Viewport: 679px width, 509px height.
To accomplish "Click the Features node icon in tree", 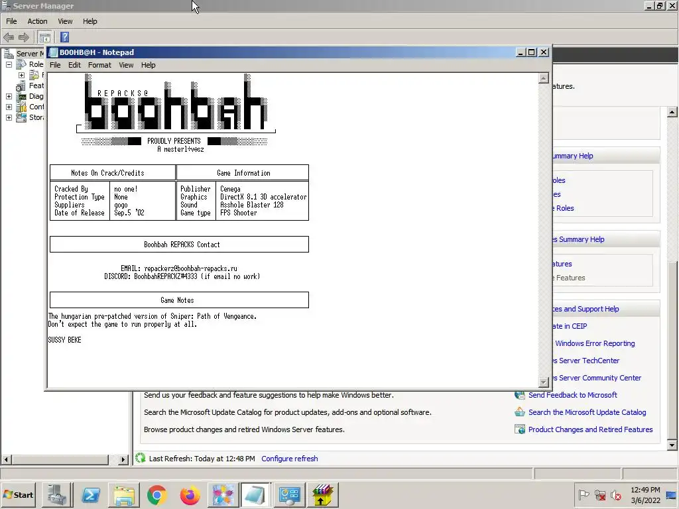I will pyautogui.click(x=21, y=85).
